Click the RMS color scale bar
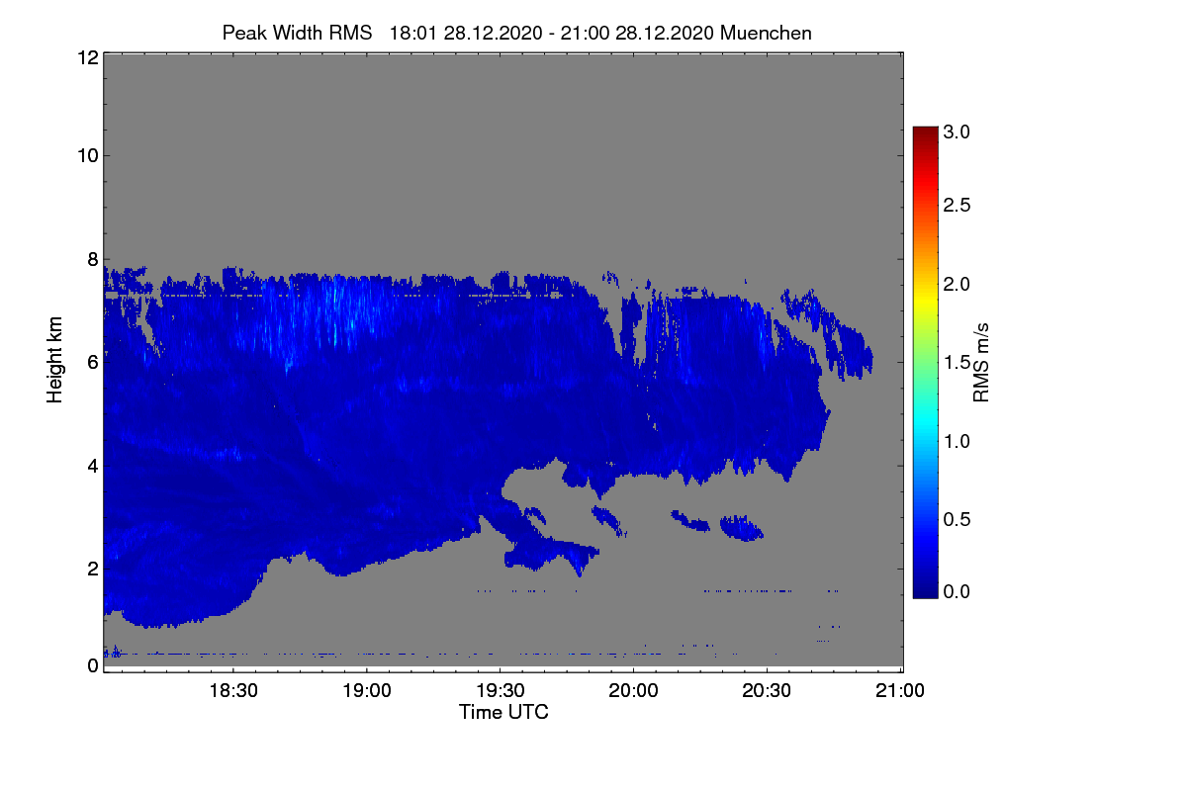Image resolution: width=1187 pixels, height=791 pixels. (x=924, y=362)
